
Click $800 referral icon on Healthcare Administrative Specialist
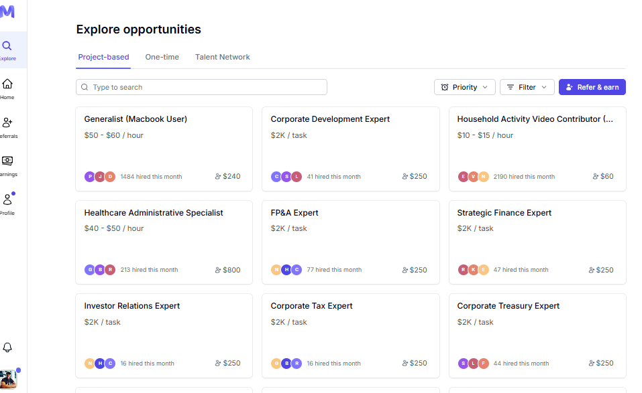tap(227, 270)
